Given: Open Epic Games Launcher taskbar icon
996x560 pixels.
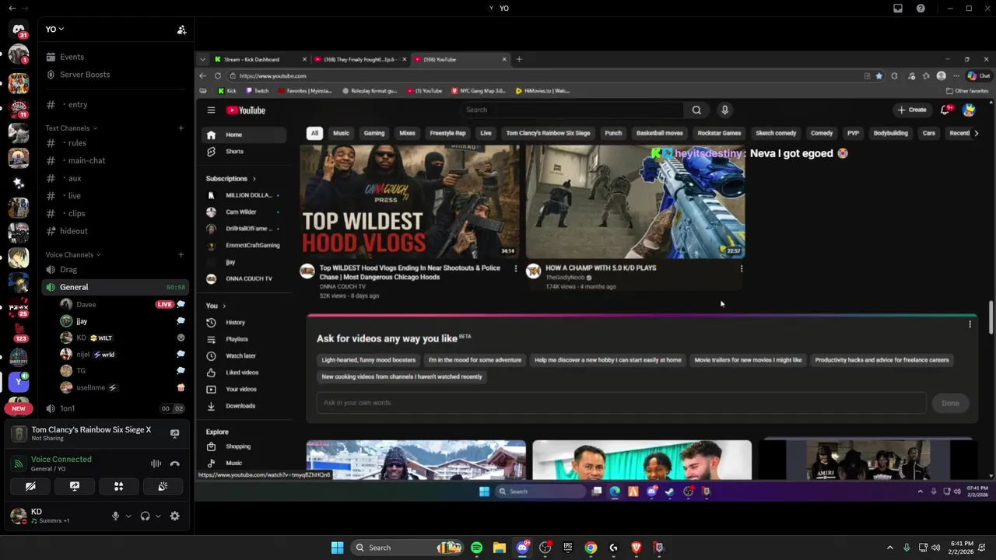Looking at the screenshot, I should pyautogui.click(x=568, y=548).
